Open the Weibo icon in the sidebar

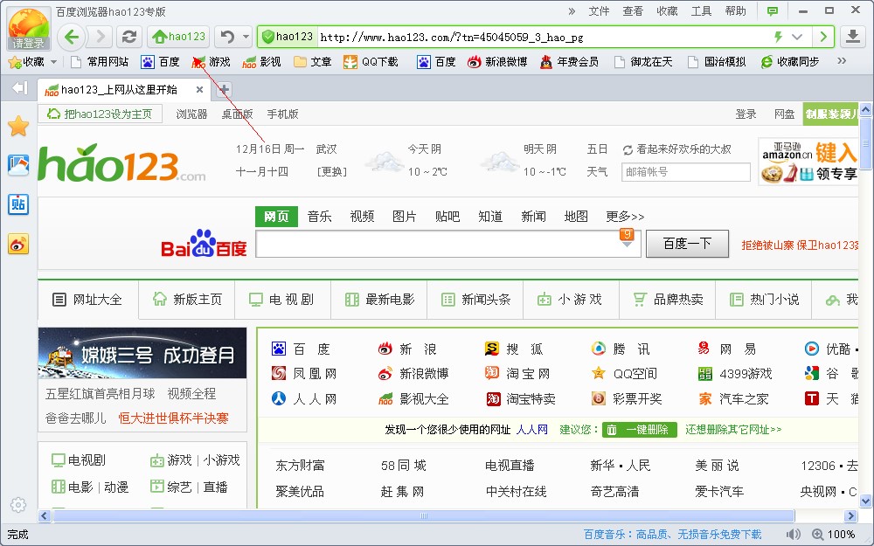tap(18, 245)
